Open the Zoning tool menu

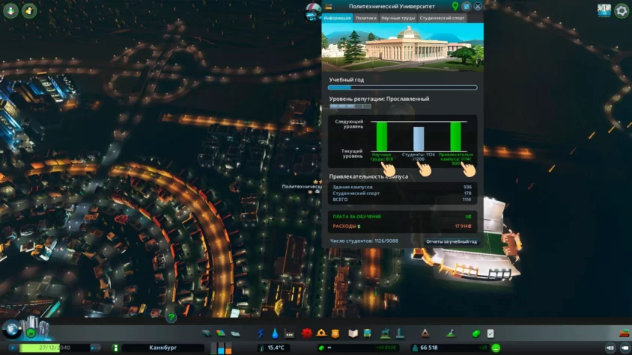point(220,333)
